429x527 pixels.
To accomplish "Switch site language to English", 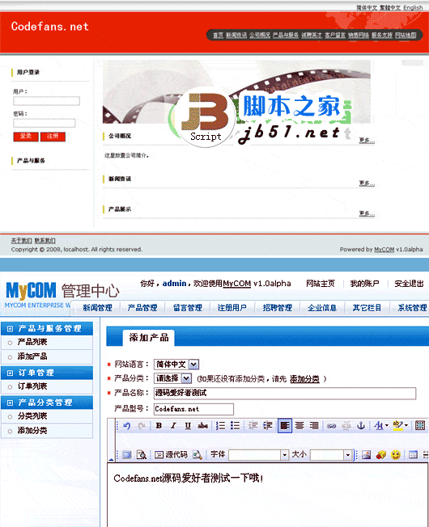I will [x=413, y=7].
